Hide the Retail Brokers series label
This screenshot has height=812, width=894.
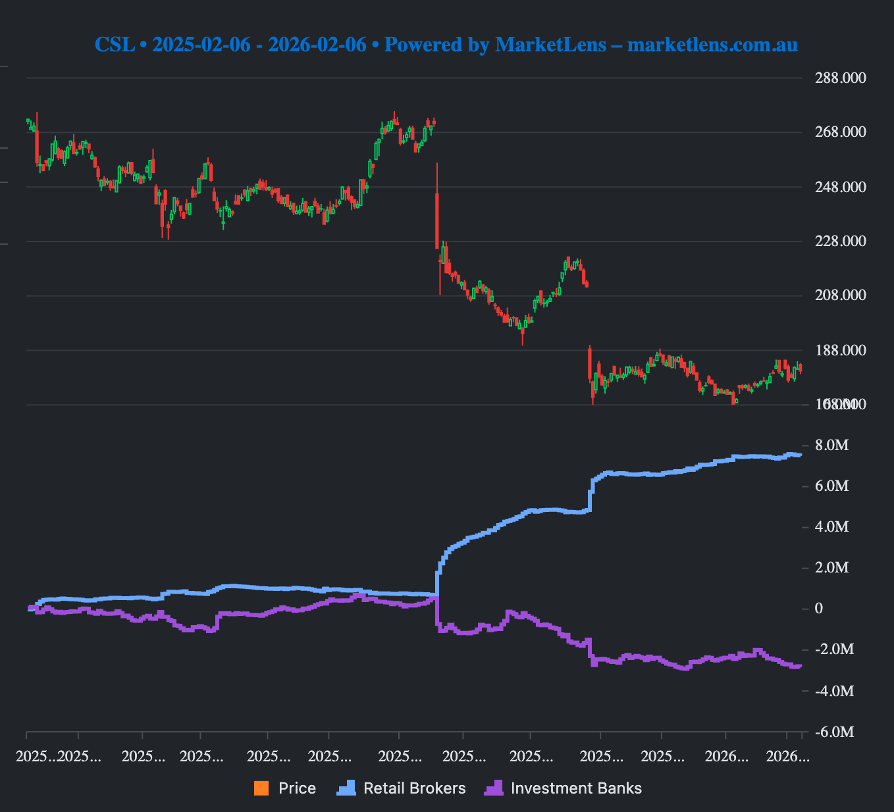(x=414, y=788)
